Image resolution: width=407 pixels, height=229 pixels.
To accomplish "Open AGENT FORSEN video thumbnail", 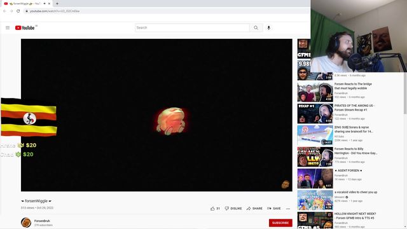I will [315, 178].
